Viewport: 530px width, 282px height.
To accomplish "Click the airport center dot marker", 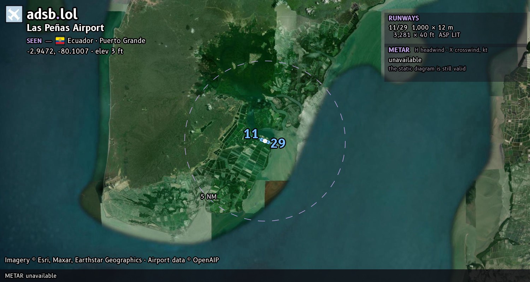I will pos(265,141).
